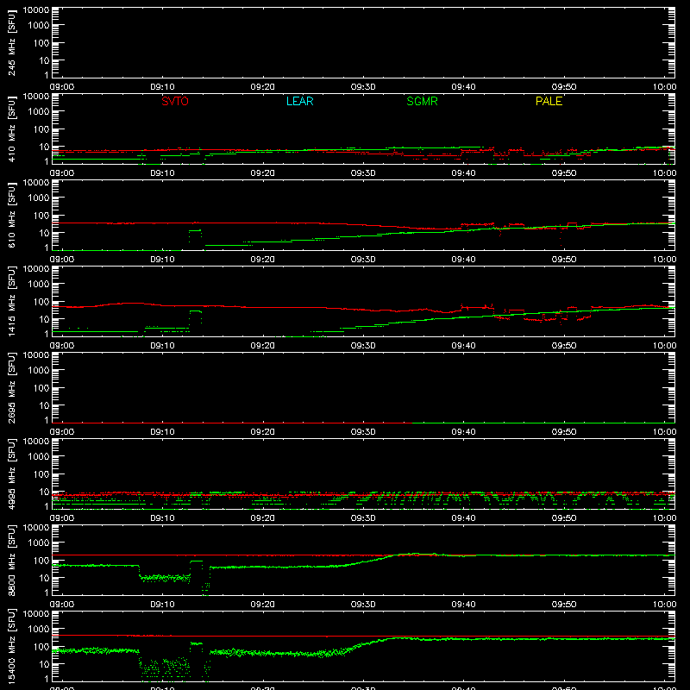Click 09:10 tick label under 245 MHz panel
The image size is (690, 690).
click(162, 87)
